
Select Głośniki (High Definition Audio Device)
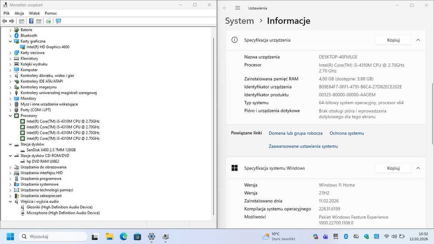pos(59,207)
